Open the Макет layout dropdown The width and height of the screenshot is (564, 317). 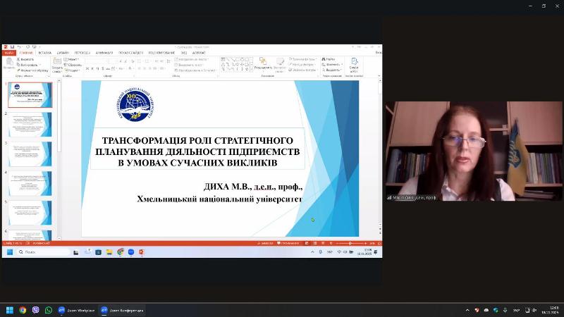pos(72,59)
